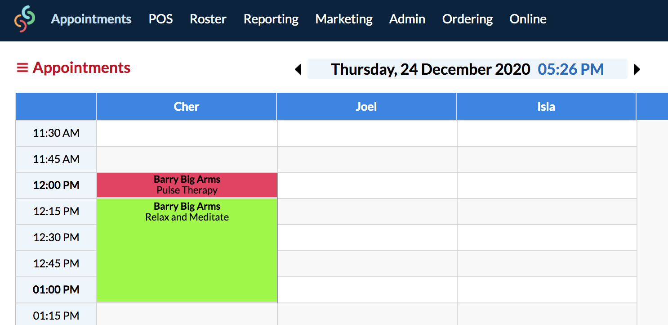Open the red Pulse Therapy appointment
The image size is (668, 325).
[x=187, y=185]
